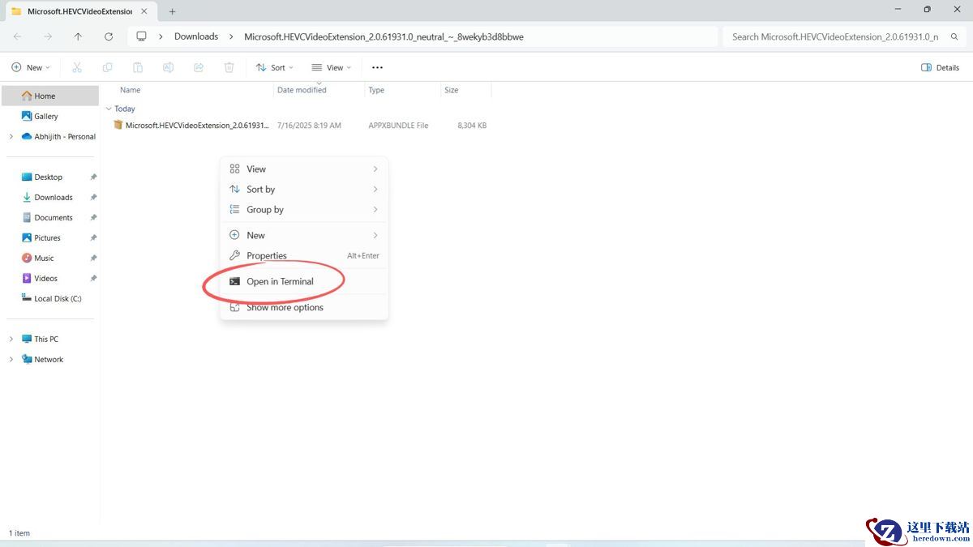This screenshot has height=547, width=973.
Task: Open Group by submenu in context menu
Action: 304,209
